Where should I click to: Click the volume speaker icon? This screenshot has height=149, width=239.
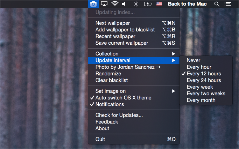pos(124,4)
